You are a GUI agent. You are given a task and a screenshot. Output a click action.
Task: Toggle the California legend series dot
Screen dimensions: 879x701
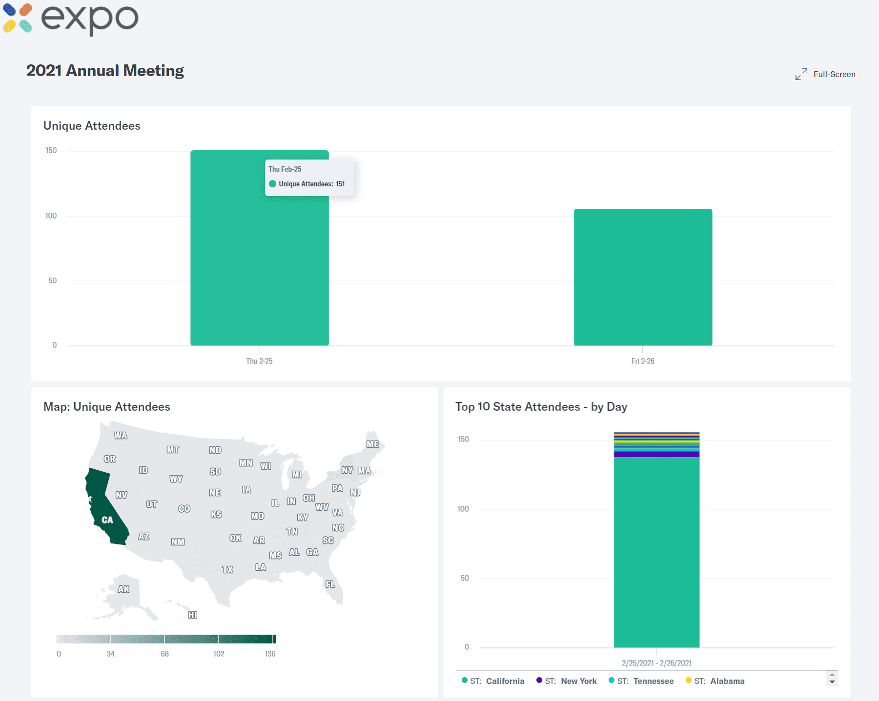pos(465,681)
